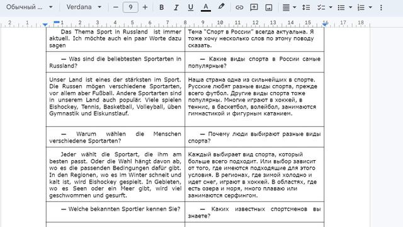Click the cell starting 'Das Thema Sport in Russland'
The height and width of the screenshot is (227, 403).
tap(115, 38)
